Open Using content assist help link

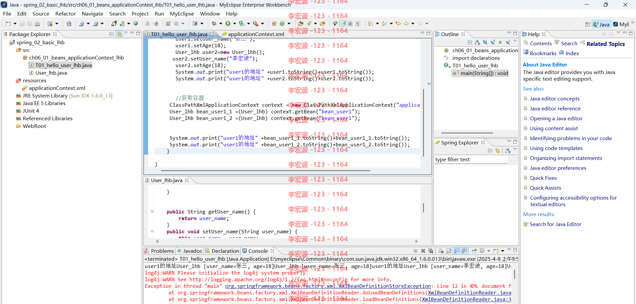pyautogui.click(x=554, y=128)
